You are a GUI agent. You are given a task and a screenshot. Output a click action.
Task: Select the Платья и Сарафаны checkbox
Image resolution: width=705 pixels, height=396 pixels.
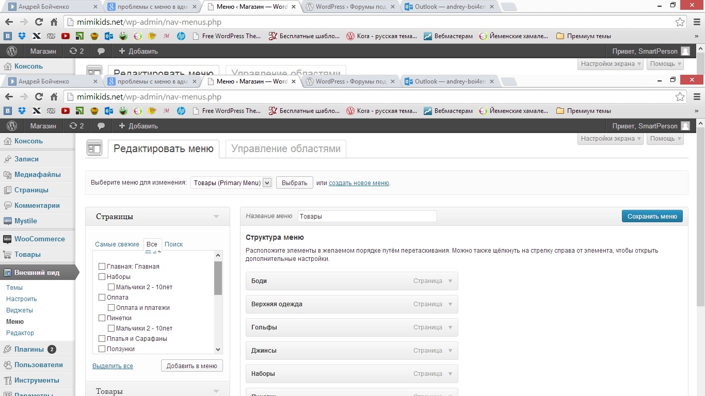(x=102, y=339)
